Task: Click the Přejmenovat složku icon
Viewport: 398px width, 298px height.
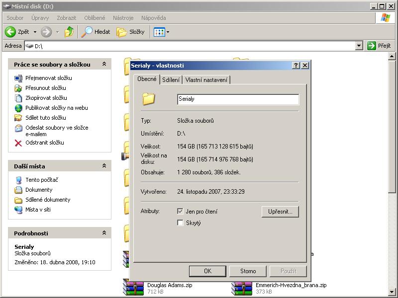Action: [x=18, y=78]
